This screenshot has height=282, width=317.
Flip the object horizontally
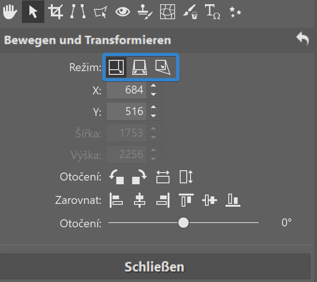pos(163,177)
